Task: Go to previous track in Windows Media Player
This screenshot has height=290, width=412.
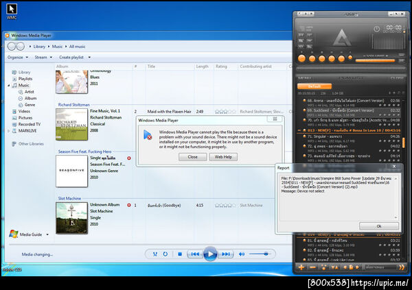Action: [195, 254]
